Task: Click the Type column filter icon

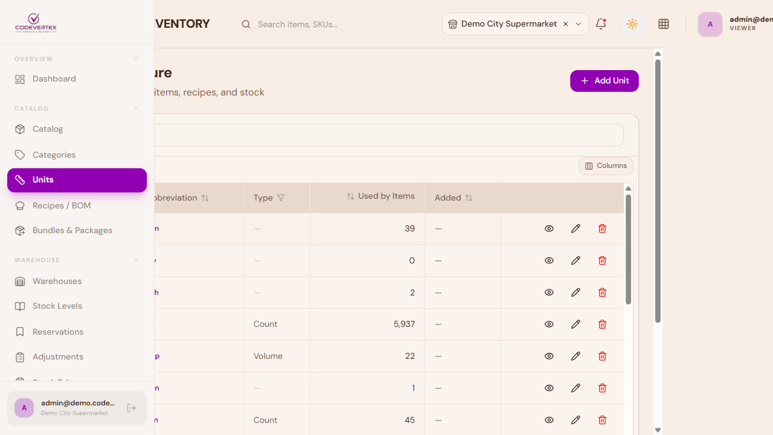Action: pyautogui.click(x=281, y=198)
